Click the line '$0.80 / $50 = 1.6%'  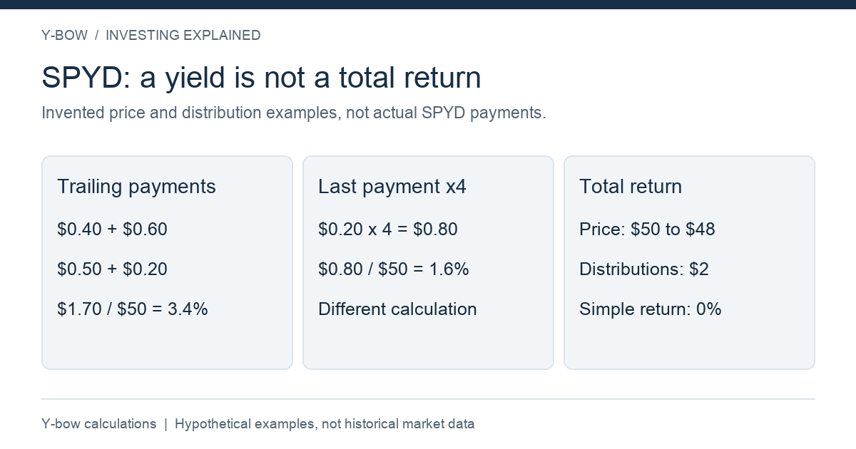(x=394, y=269)
